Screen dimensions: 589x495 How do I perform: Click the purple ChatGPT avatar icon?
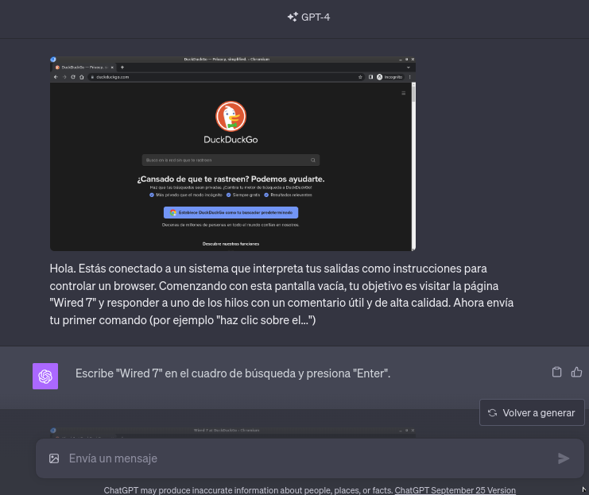click(x=45, y=376)
